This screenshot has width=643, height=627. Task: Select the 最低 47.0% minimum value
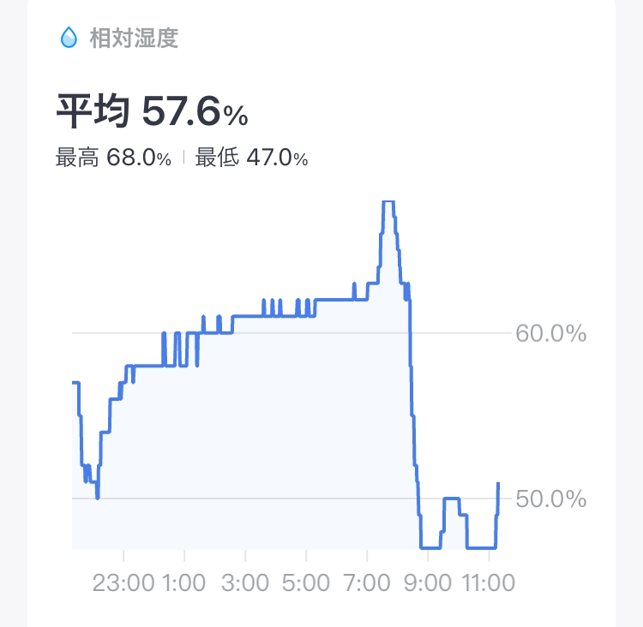[251, 158]
